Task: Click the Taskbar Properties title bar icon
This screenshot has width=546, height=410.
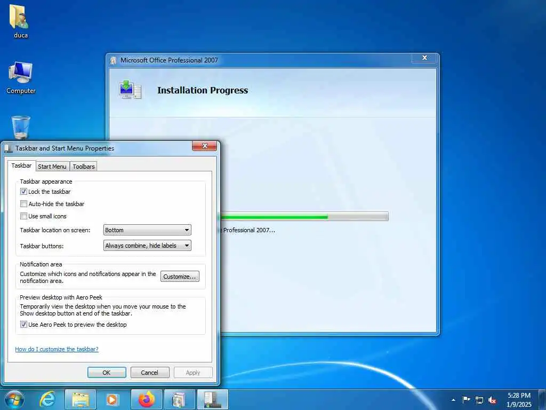Action: point(9,148)
